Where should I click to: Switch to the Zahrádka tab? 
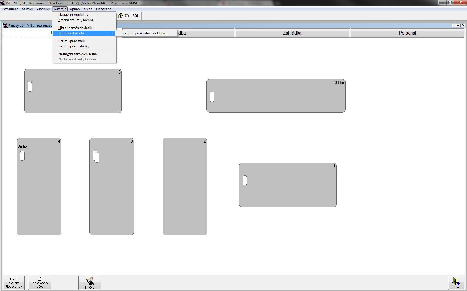click(x=292, y=33)
